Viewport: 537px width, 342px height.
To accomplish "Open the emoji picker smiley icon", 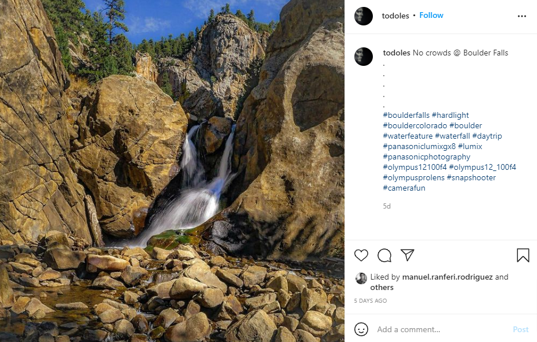I will pyautogui.click(x=361, y=329).
